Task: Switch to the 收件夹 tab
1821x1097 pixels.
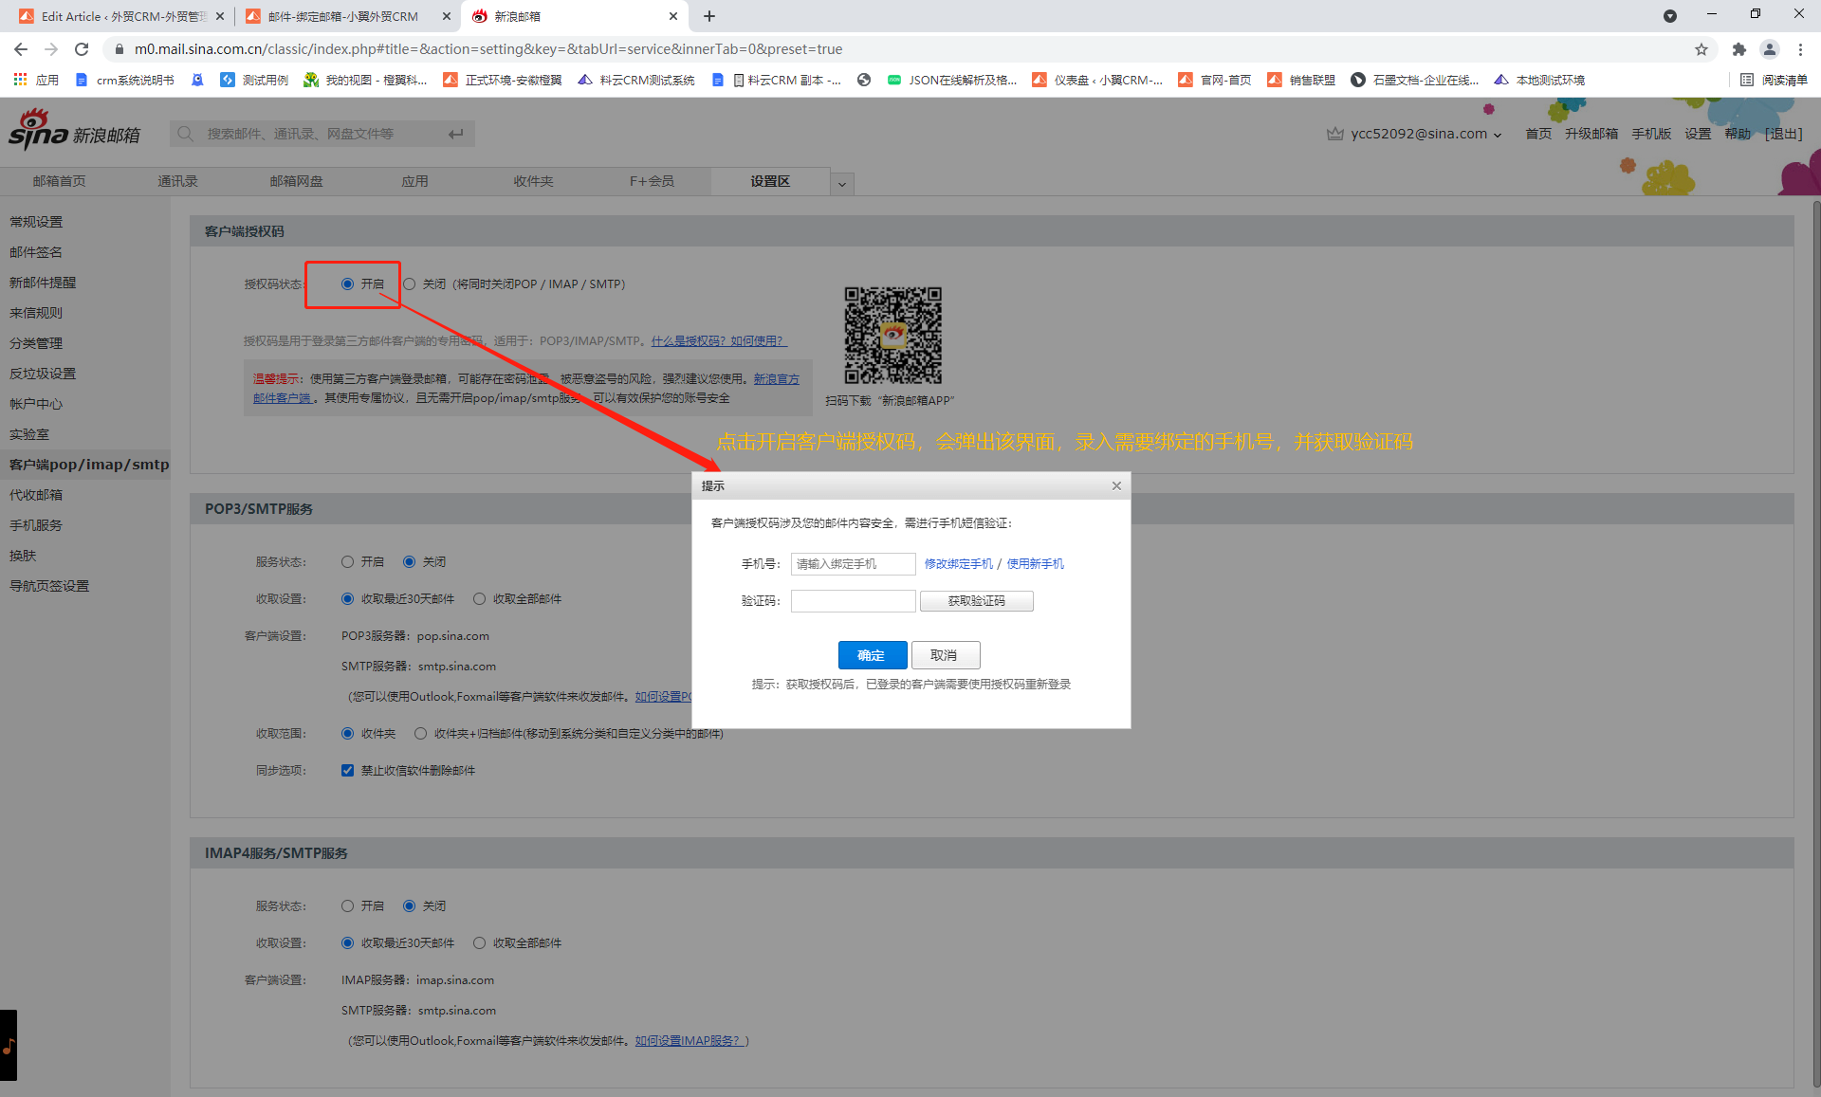Action: click(x=533, y=181)
